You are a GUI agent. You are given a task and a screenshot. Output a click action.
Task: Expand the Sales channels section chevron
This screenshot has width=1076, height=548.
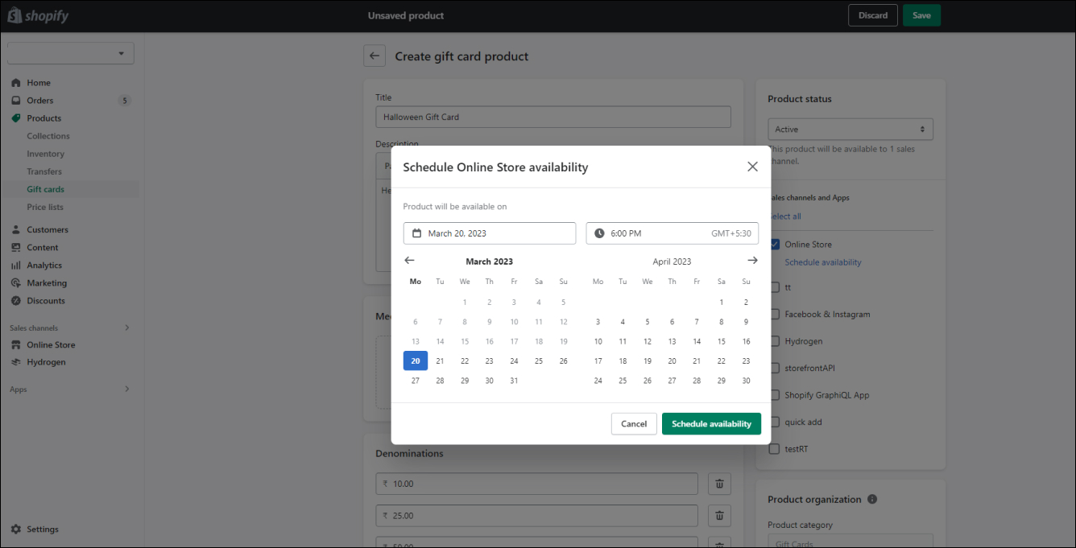coord(126,328)
